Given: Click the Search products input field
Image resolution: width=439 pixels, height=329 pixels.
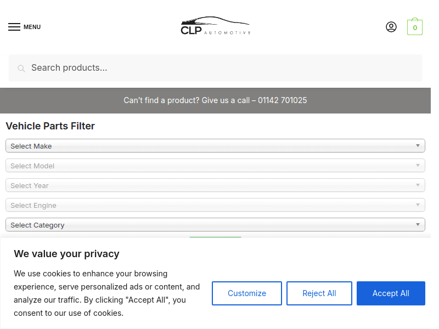Looking at the screenshot, I should pyautogui.click(x=219, y=68).
